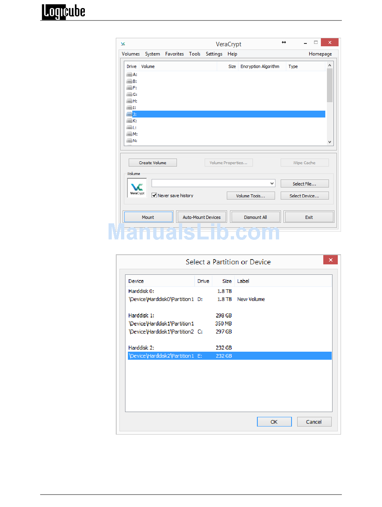The image size is (382, 507).
Task: Click the Exit button in VeraCrypt
Action: (x=309, y=217)
